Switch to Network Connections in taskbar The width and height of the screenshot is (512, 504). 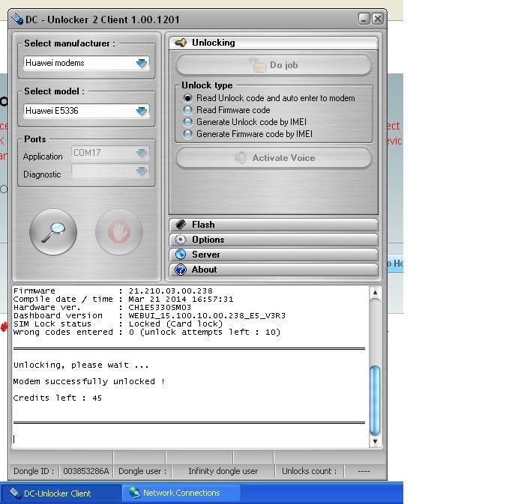tap(181, 493)
